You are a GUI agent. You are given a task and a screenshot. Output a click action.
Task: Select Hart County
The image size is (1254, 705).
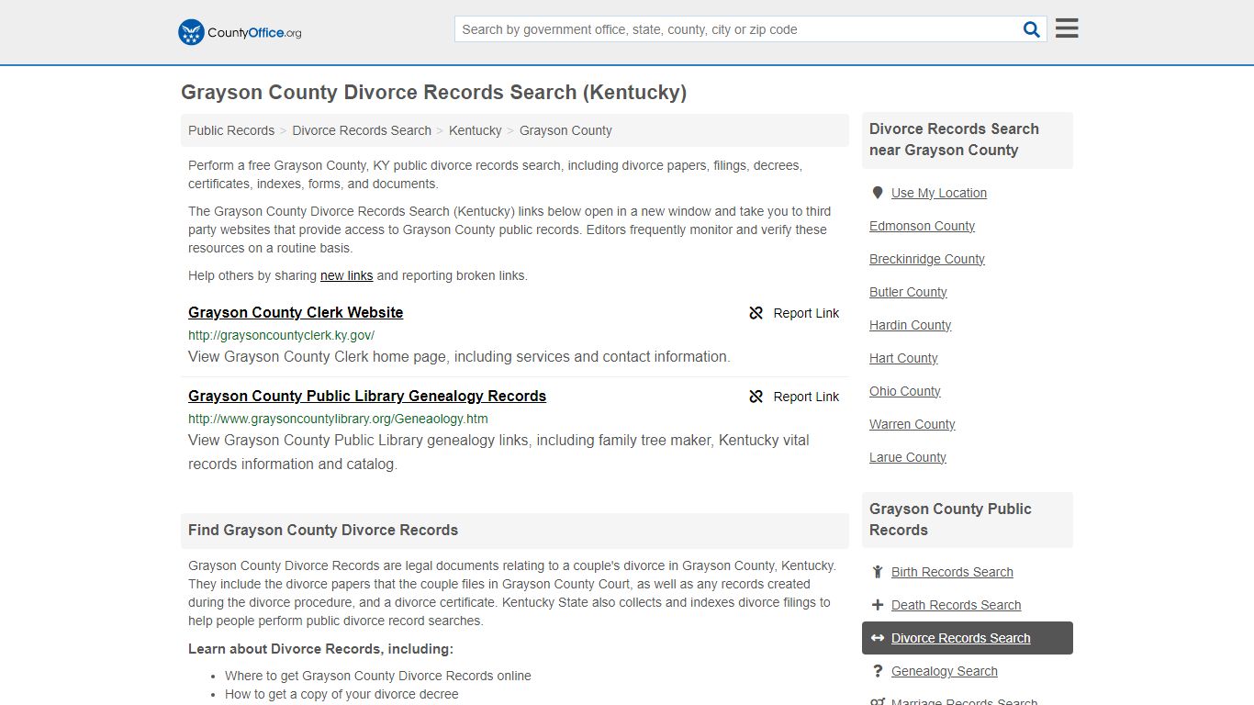[903, 358]
